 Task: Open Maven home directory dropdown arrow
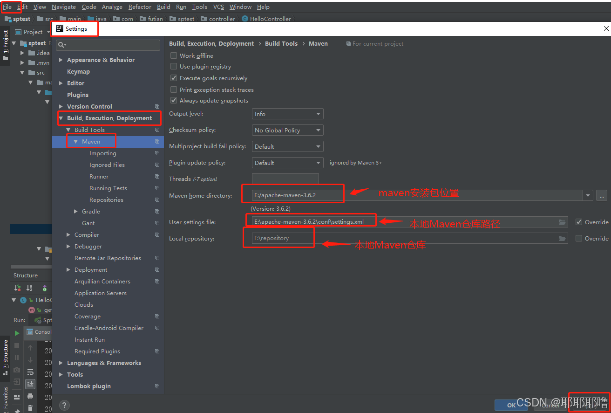pyautogui.click(x=588, y=196)
